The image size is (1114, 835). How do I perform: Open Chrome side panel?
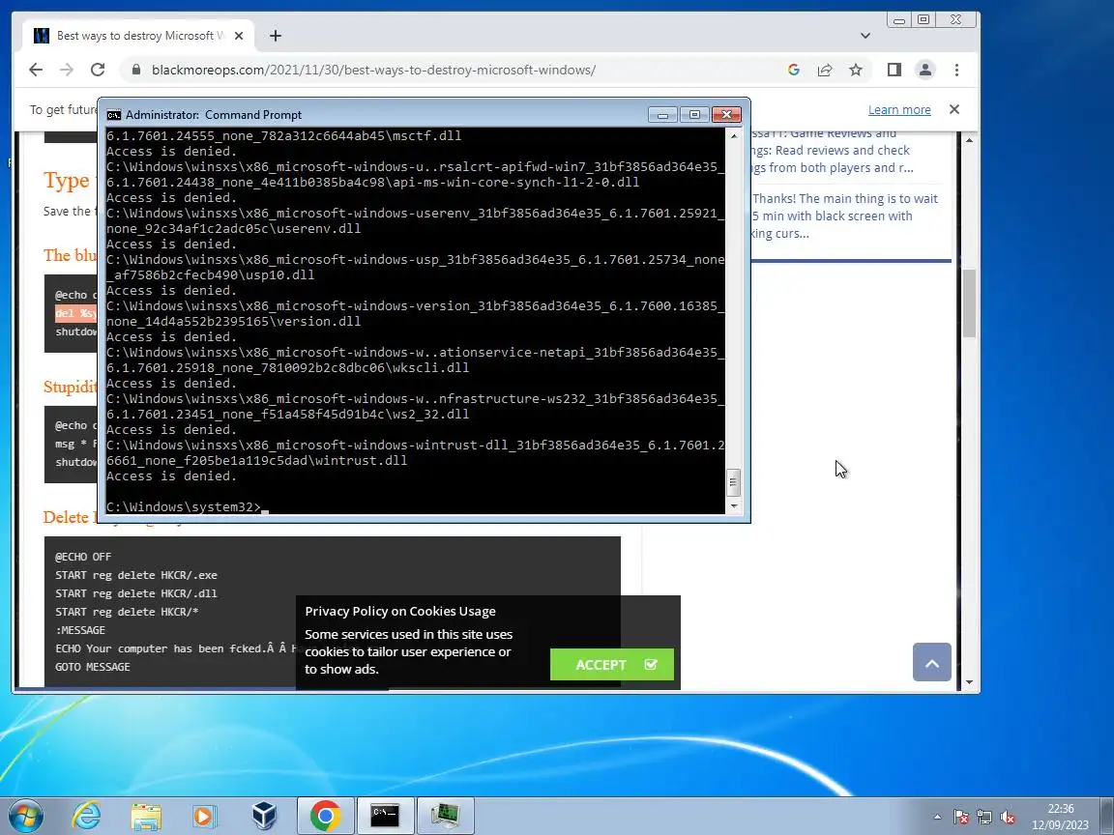coord(894,70)
